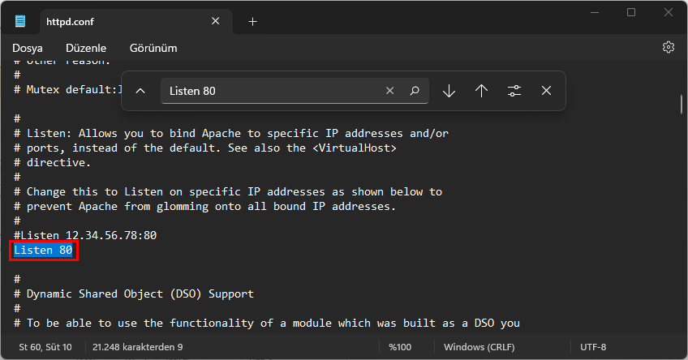
Task: Open search options sliders icon
Action: point(514,91)
